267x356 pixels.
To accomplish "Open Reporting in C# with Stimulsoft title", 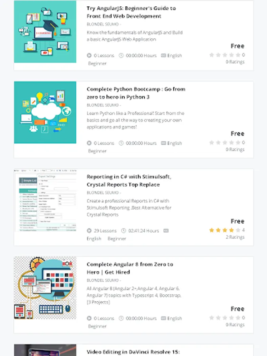I will (129, 180).
